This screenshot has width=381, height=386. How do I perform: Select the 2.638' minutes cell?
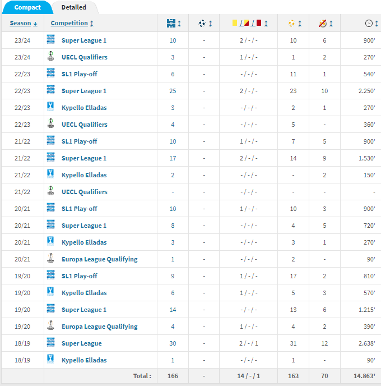[x=367, y=343]
